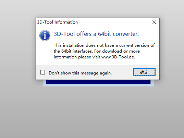Close the 3D-Tool Information dialog
The width and height of the screenshot is (184, 138).
pos(154,22)
